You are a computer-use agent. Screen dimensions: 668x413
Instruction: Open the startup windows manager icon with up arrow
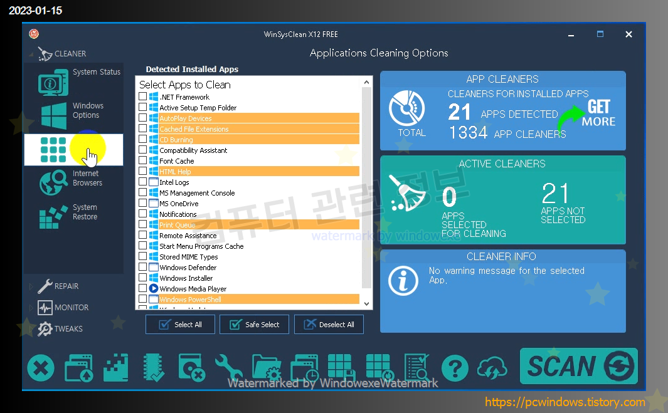[x=79, y=367]
